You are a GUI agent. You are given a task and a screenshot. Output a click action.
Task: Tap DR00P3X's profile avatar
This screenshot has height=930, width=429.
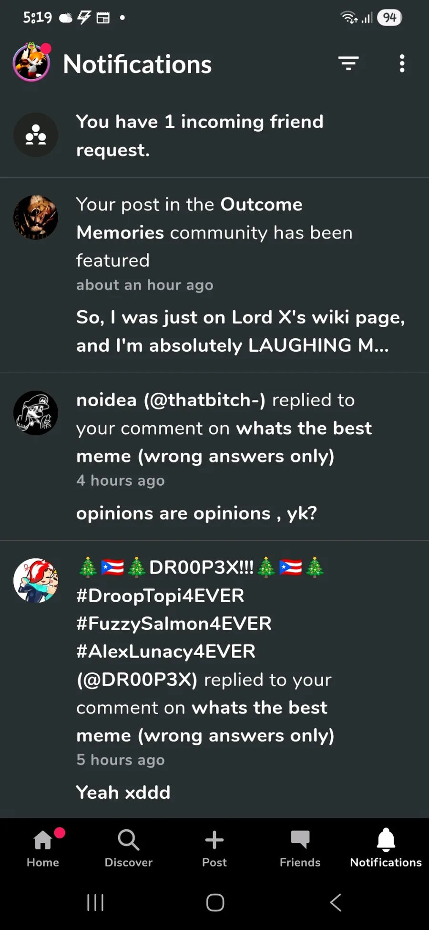click(x=36, y=580)
